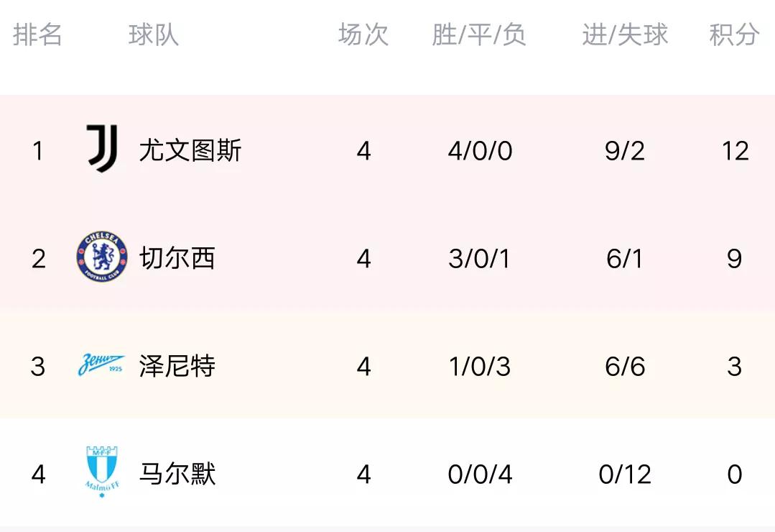
Task: Click Chelsea's 9 points value
Action: click(734, 259)
